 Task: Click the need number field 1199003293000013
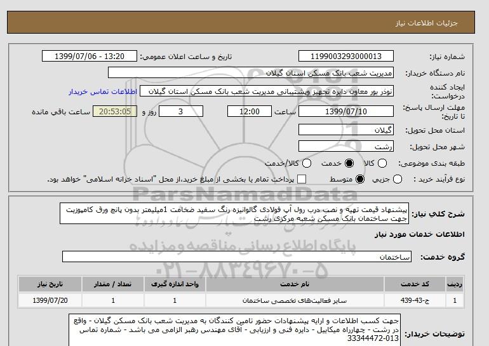click(x=346, y=57)
